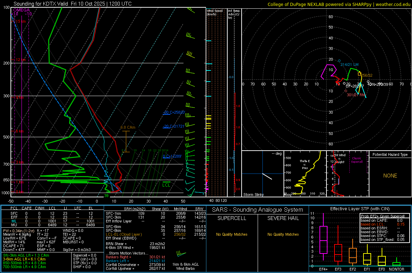The width and height of the screenshot is (412, 273).
Task: Select the MU parcel row
Action: coord(53,225)
